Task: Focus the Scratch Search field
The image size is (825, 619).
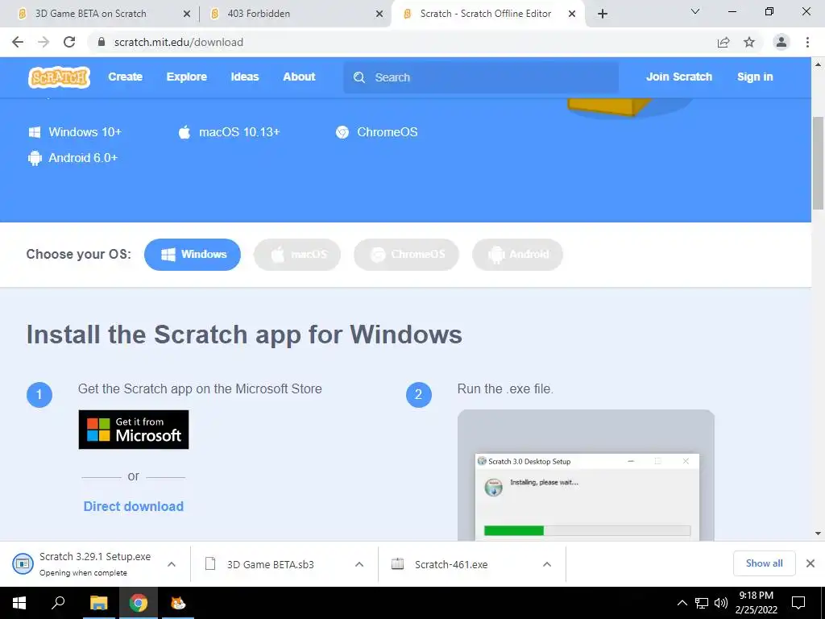Action: (481, 77)
